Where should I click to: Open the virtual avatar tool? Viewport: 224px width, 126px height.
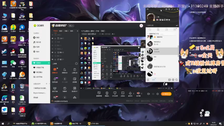[x=55, y=89]
